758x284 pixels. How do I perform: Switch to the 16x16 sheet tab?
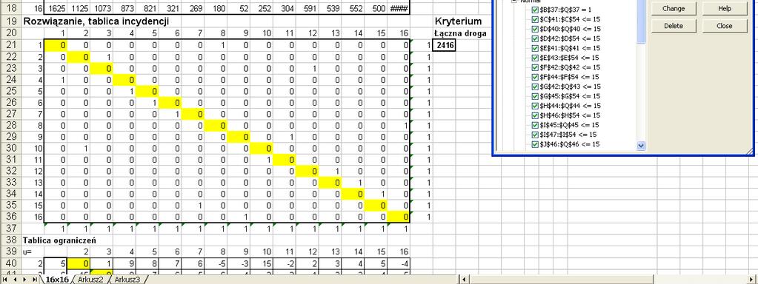pyautogui.click(x=56, y=280)
